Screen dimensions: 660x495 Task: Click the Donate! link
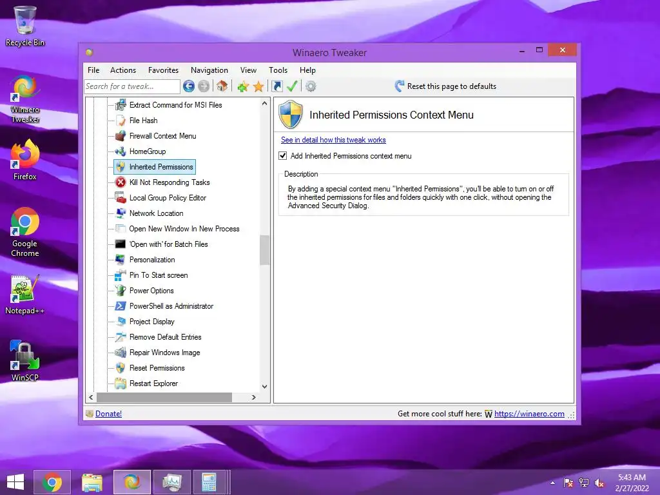108,414
